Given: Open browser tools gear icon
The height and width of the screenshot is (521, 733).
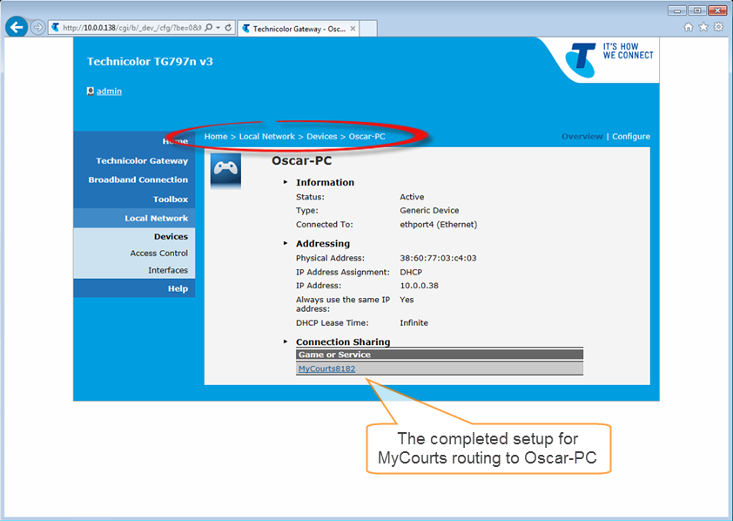Looking at the screenshot, I should [718, 27].
